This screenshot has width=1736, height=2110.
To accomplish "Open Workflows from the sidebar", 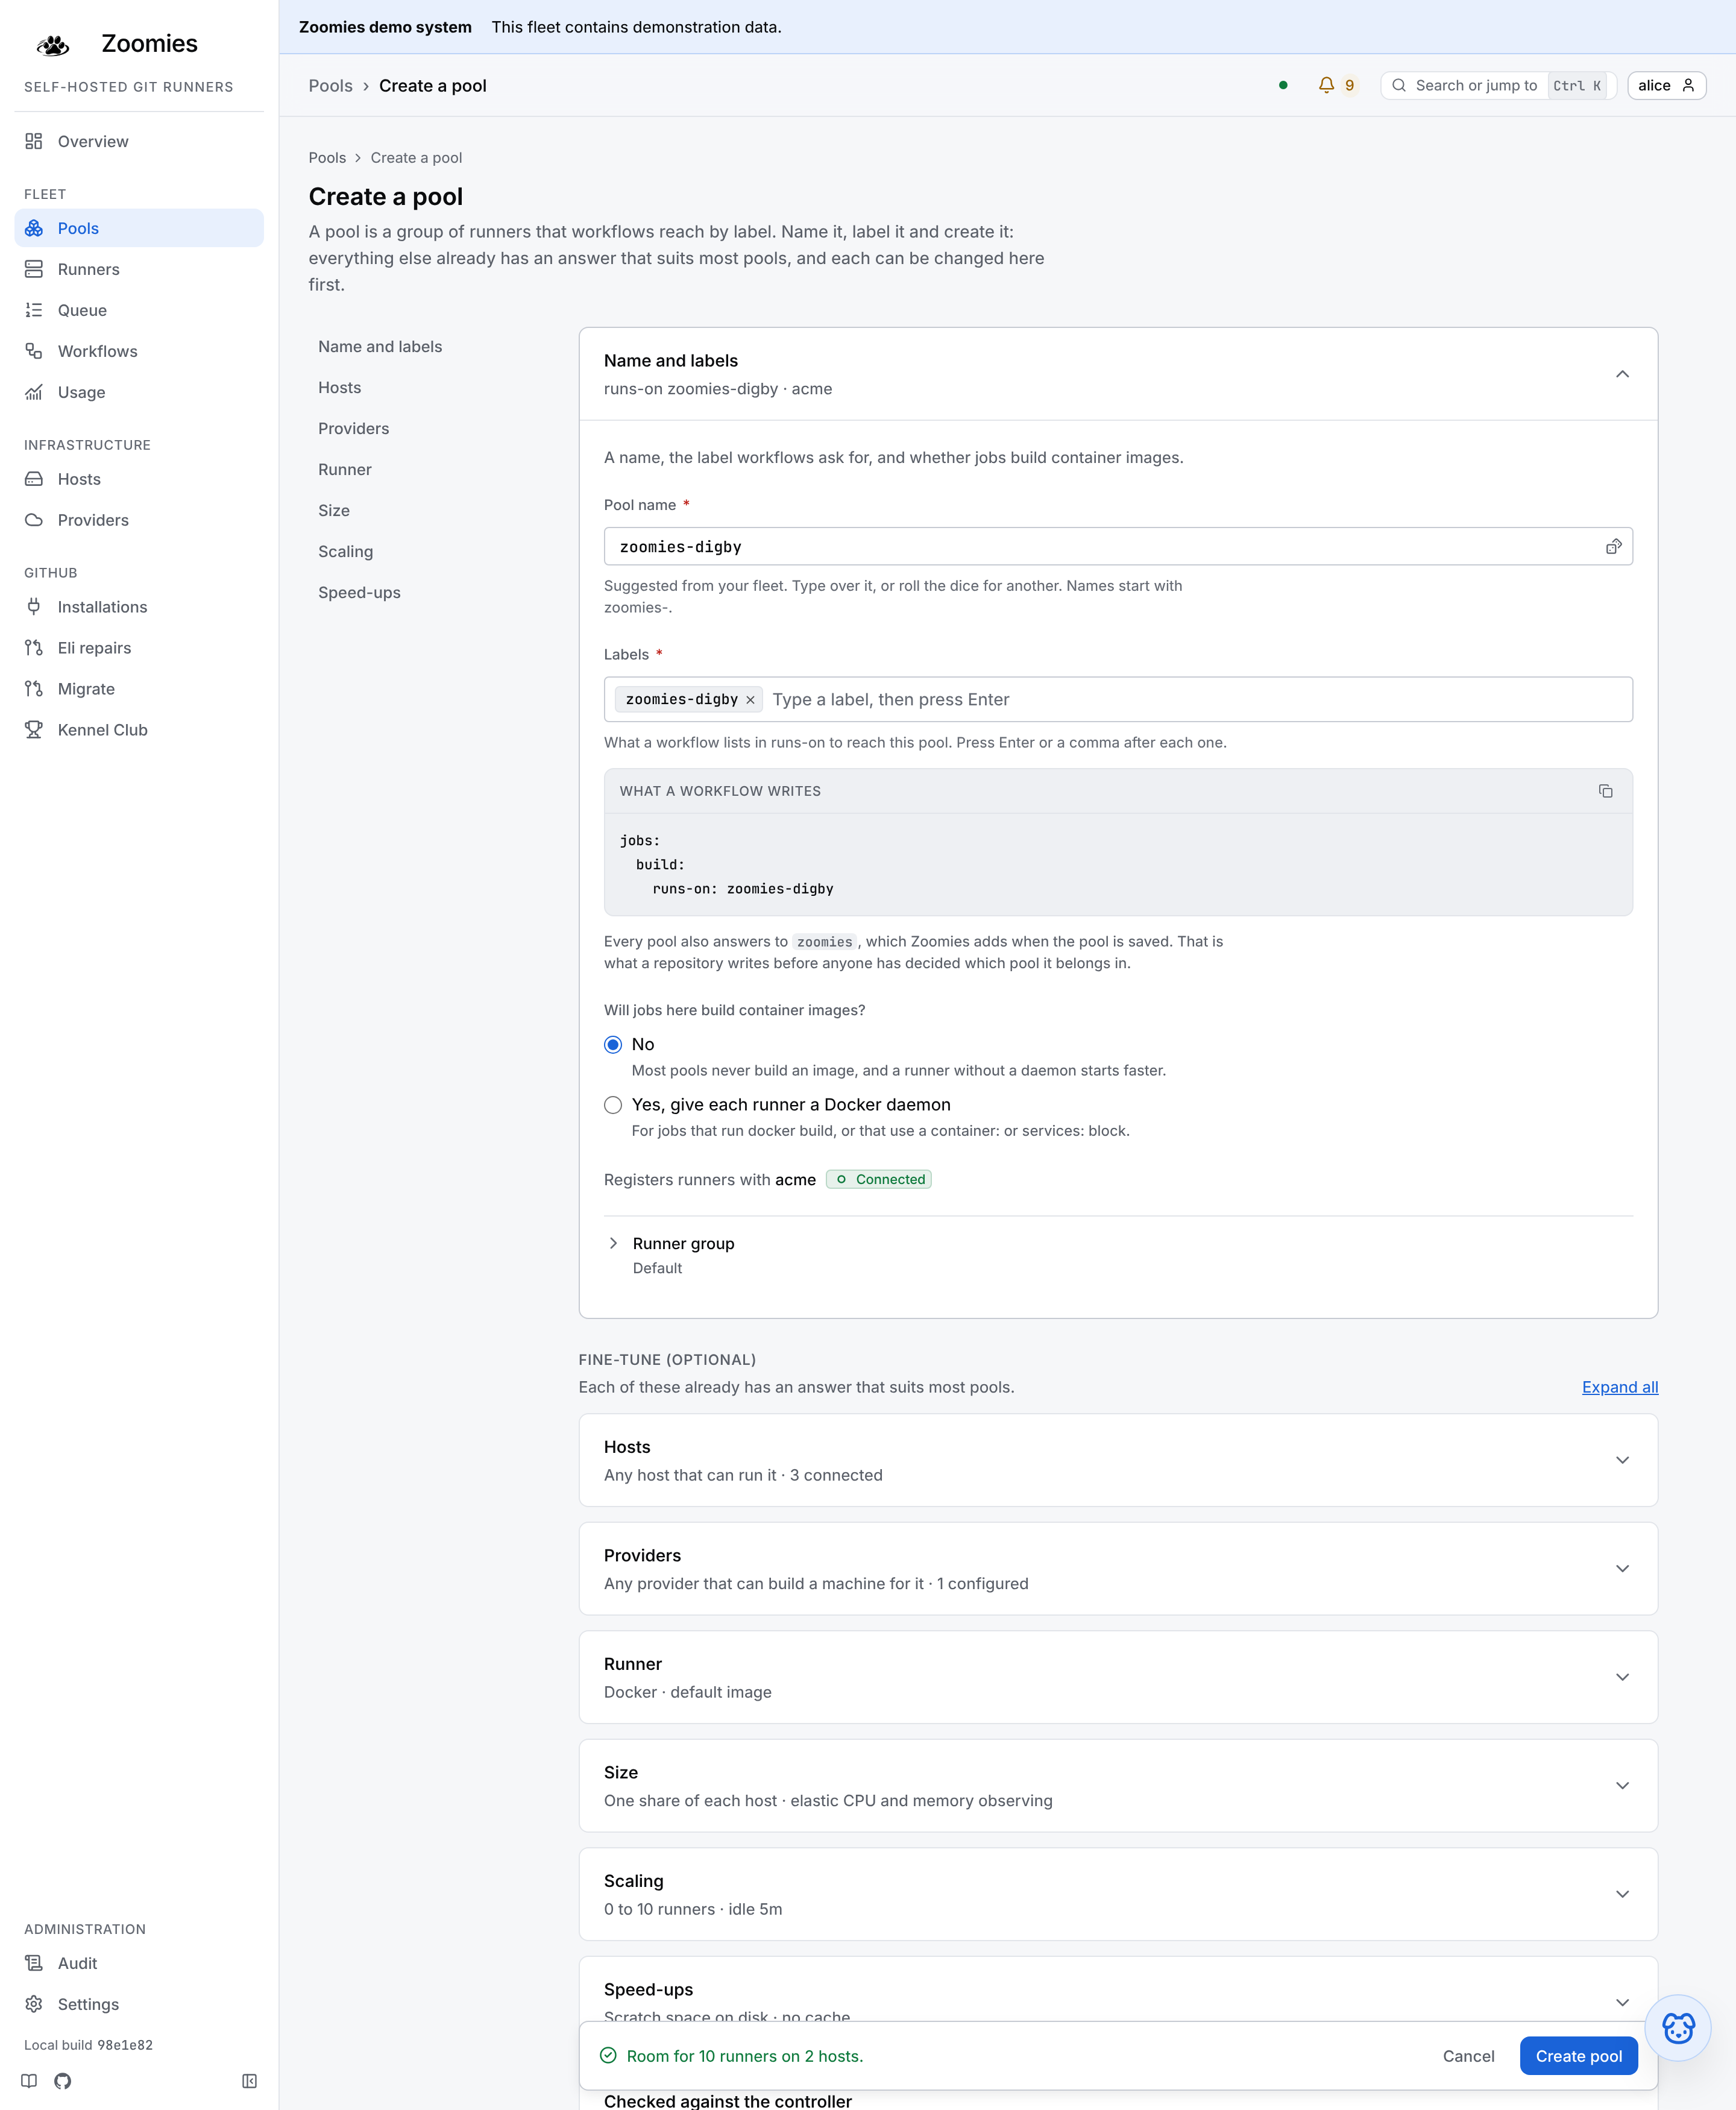I will click(x=139, y=351).
